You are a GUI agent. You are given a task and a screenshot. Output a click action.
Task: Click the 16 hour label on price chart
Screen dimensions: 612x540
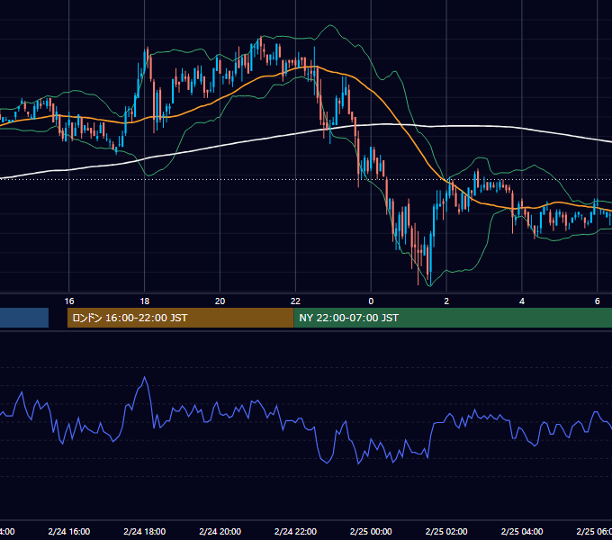tap(69, 301)
